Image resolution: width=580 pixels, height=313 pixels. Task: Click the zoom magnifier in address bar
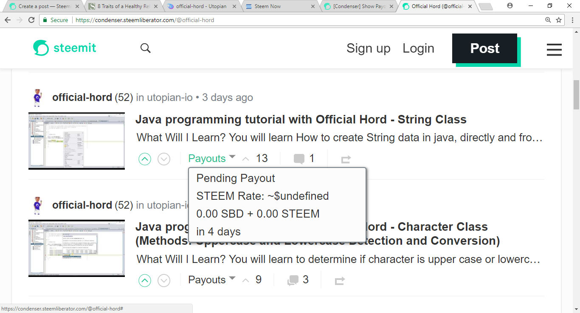pyautogui.click(x=548, y=20)
